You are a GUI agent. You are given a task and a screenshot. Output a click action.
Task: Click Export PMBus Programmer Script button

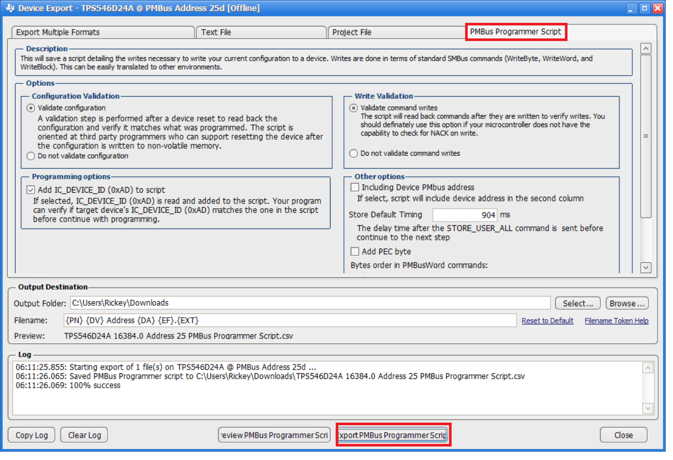[x=393, y=435]
